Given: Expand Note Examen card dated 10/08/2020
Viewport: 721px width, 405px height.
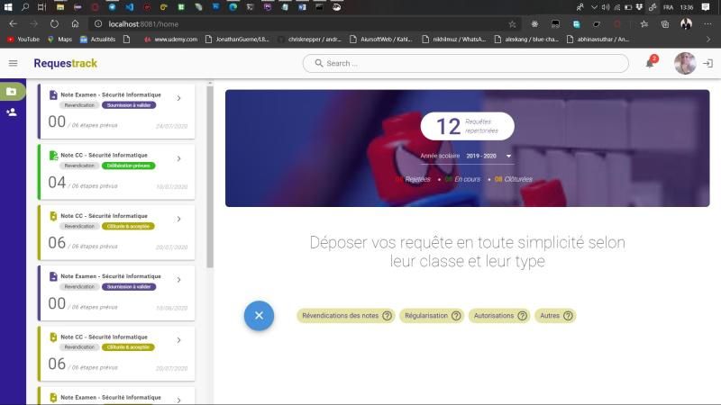Looking at the screenshot, I should [x=178, y=280].
